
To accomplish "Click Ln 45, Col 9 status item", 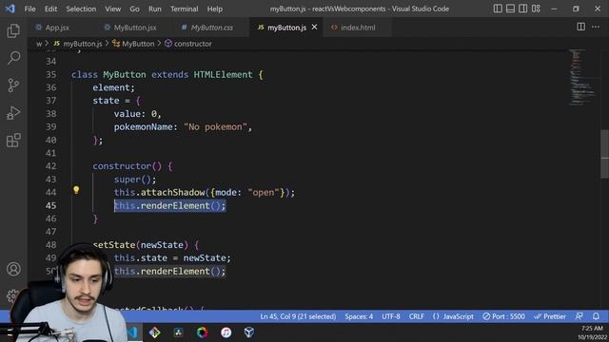I will point(298,316).
